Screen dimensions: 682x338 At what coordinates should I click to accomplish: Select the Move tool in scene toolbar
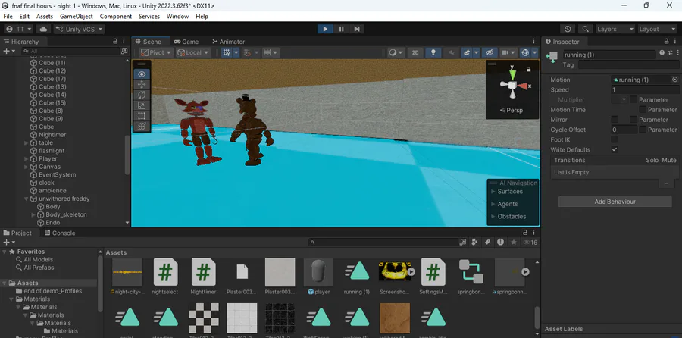pyautogui.click(x=142, y=84)
